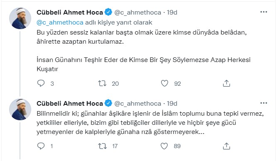Retweet the first tweet with 20 retweets
Viewport: 276px width, 161px height.
pyautogui.click(x=102, y=83)
